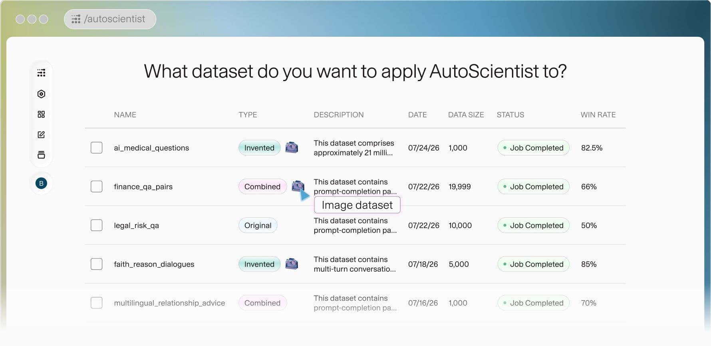Click Job Completed status for multilingual_relationship_advice
The width and height of the screenshot is (711, 346).
[x=533, y=303]
